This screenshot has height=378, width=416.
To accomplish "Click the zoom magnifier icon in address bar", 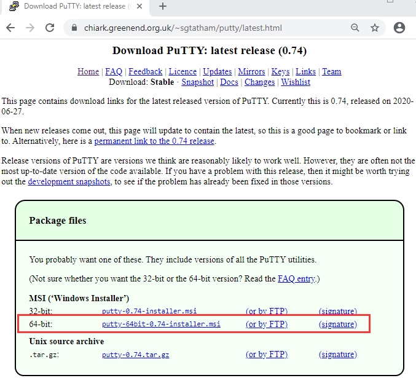I will coord(355,28).
